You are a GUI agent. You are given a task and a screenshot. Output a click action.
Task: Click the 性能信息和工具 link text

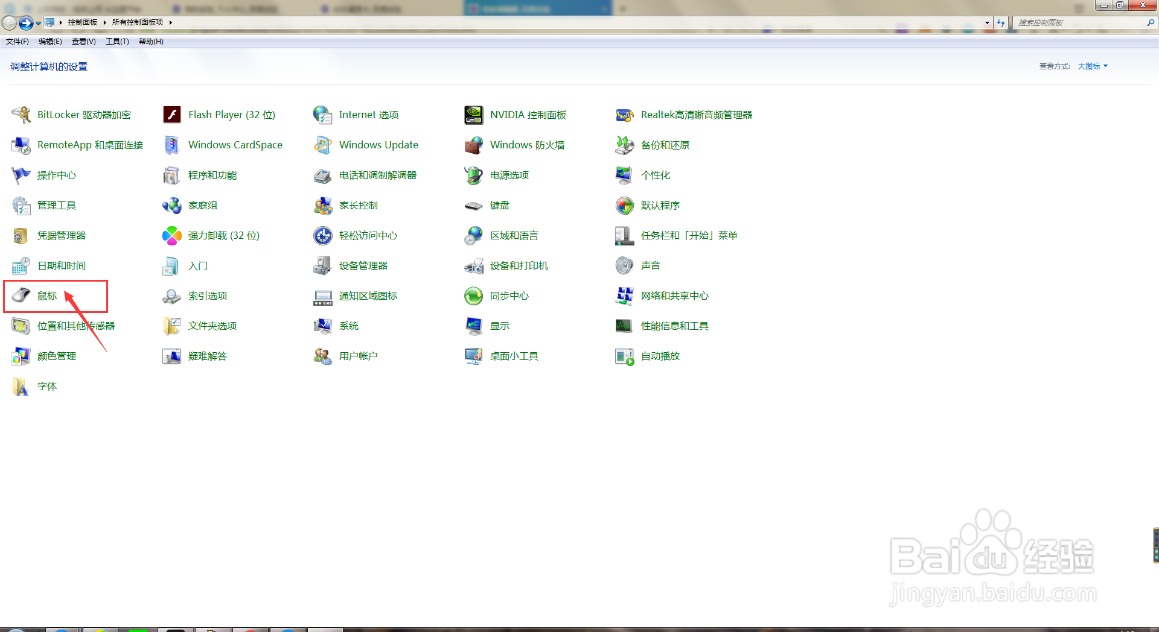pyautogui.click(x=675, y=326)
